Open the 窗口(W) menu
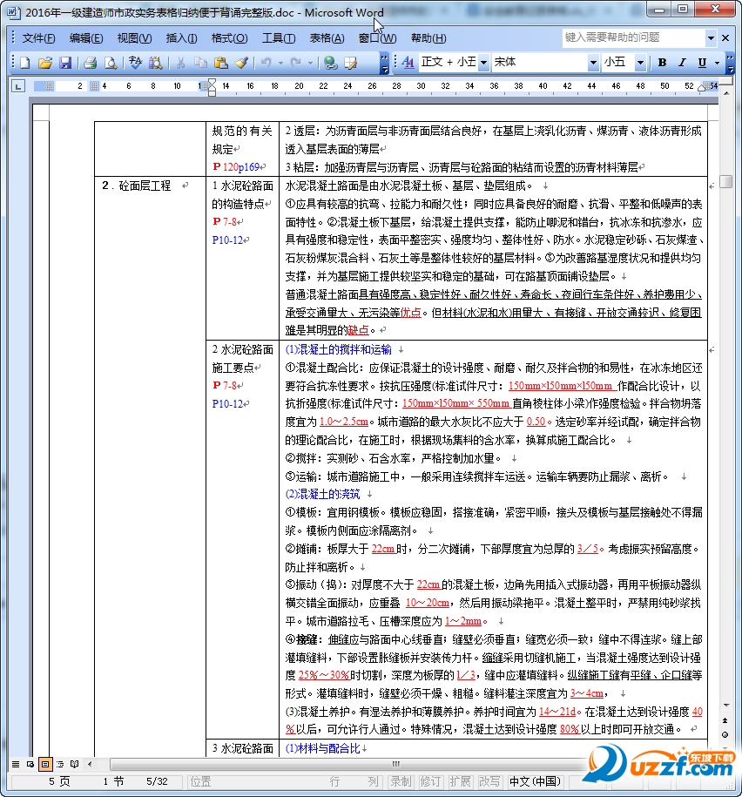The width and height of the screenshot is (742, 797). 377,38
